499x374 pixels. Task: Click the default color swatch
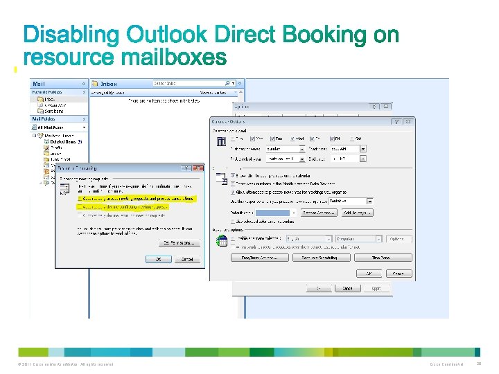coord(273,213)
